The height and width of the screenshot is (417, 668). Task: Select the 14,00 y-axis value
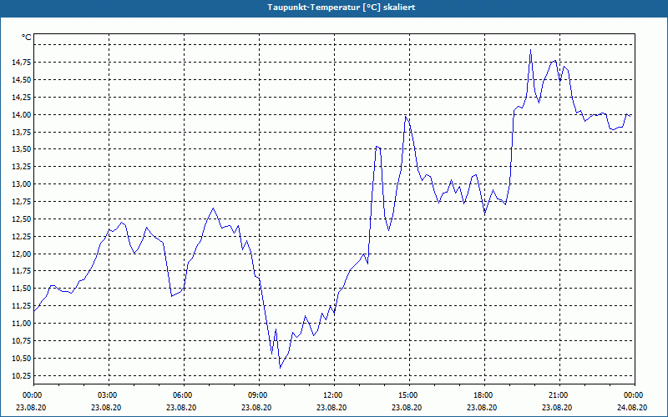coord(22,115)
